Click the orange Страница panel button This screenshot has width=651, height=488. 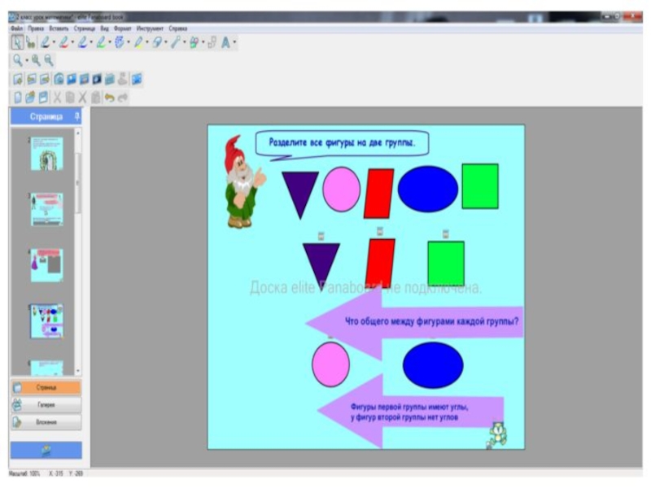pyautogui.click(x=46, y=387)
